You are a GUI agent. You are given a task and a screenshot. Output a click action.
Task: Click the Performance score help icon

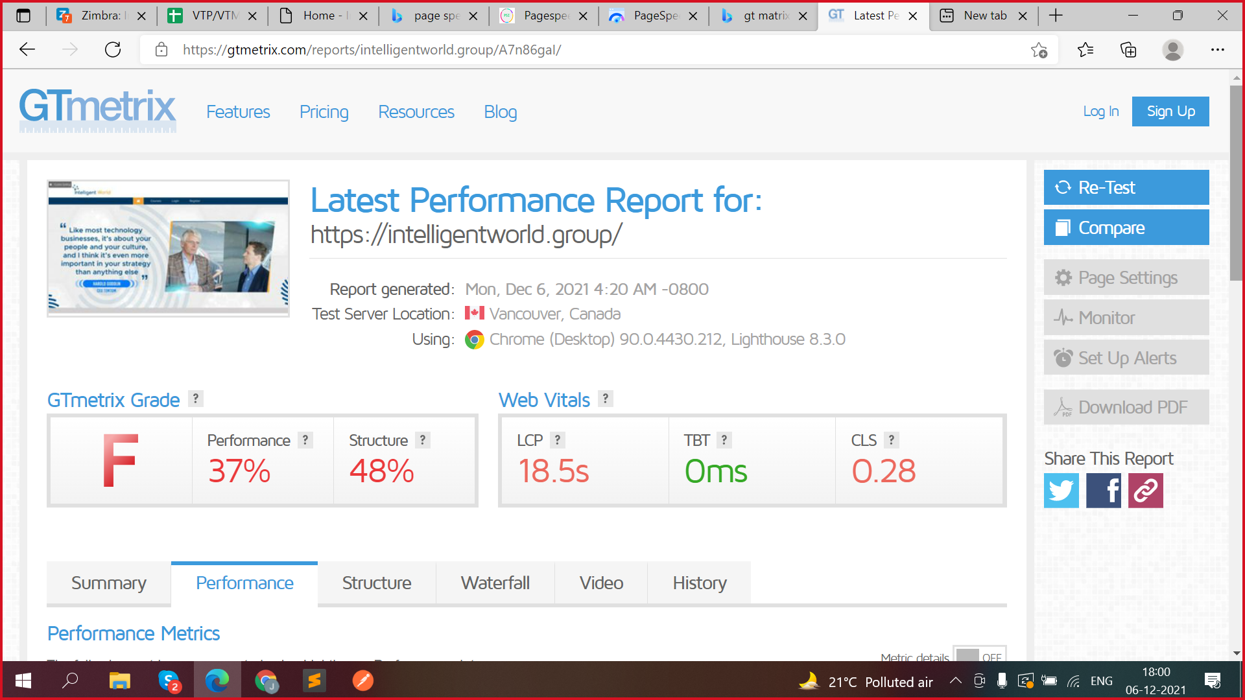pos(305,439)
